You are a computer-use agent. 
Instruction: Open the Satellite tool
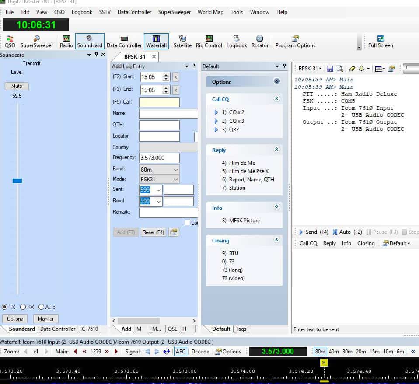[x=182, y=42]
